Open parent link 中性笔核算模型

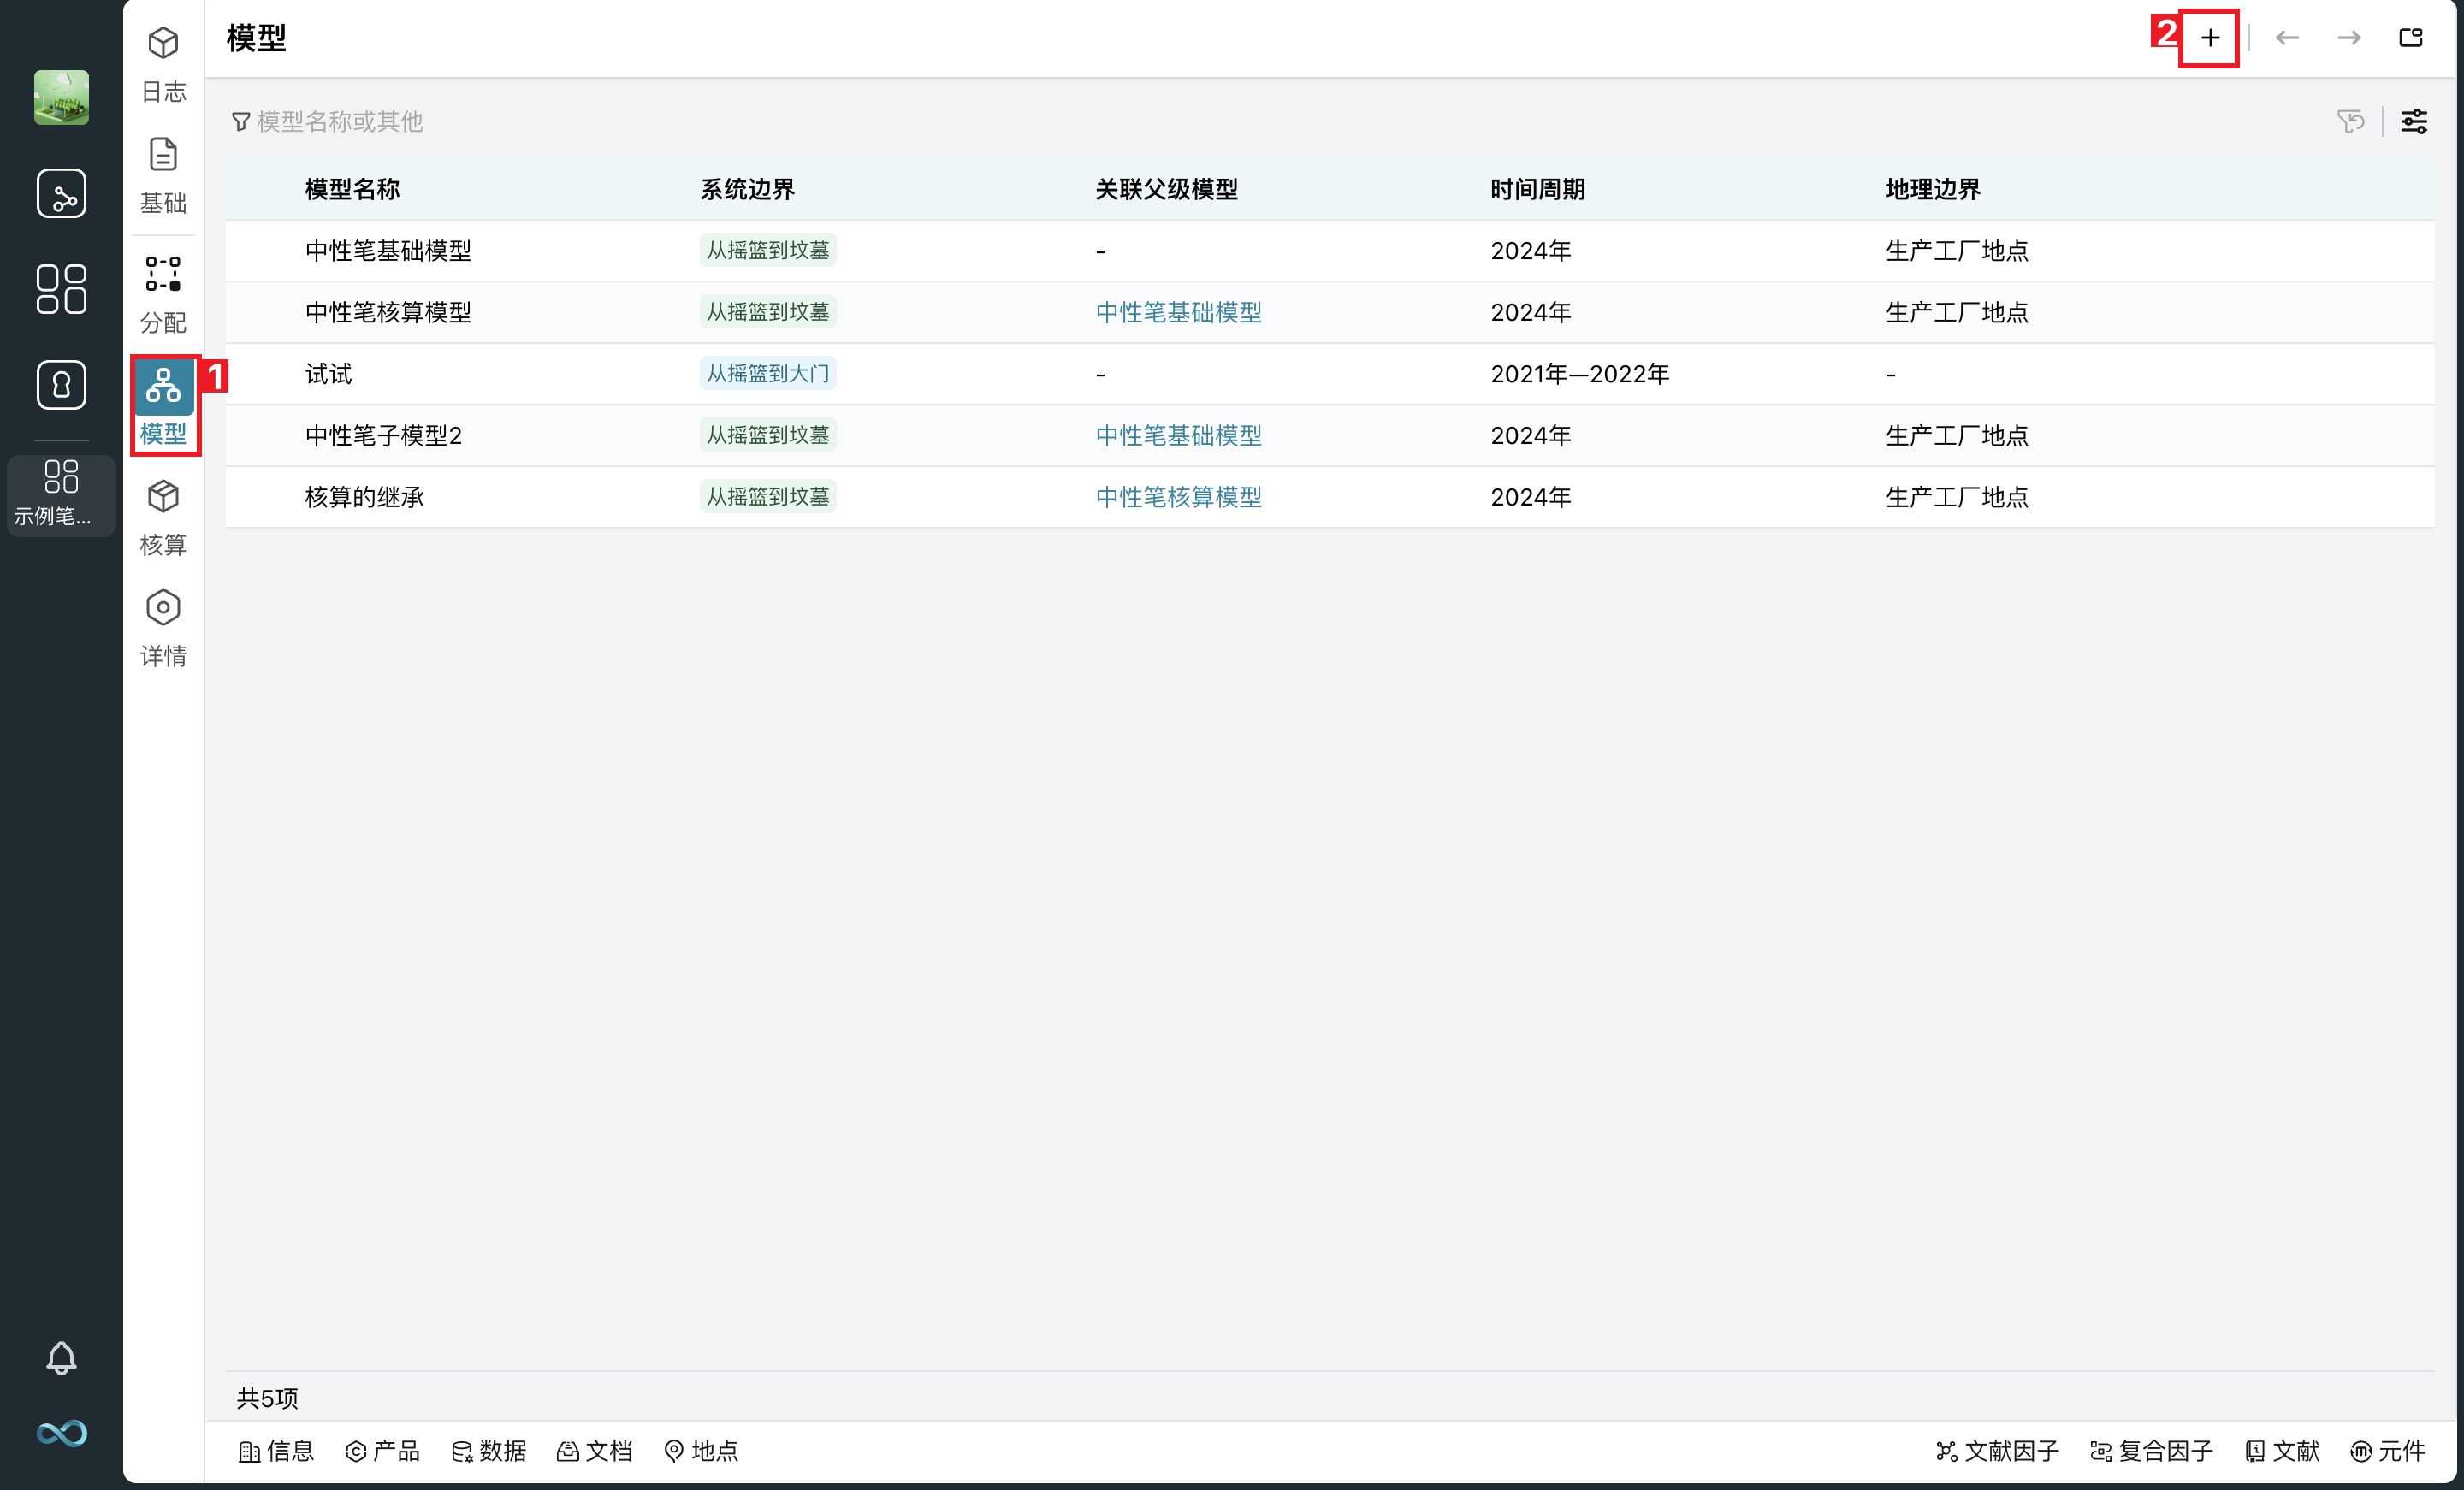(1178, 497)
